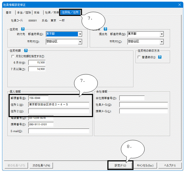Click the キャンセル(Esc) button

145,165
